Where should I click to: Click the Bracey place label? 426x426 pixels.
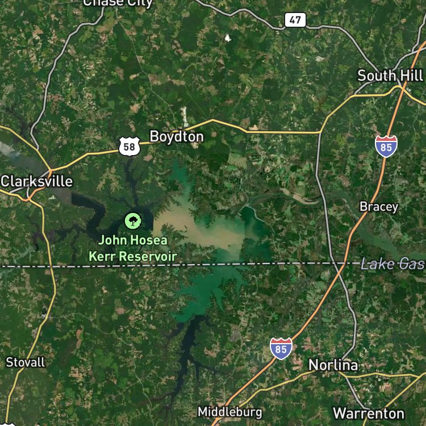pyautogui.click(x=379, y=207)
